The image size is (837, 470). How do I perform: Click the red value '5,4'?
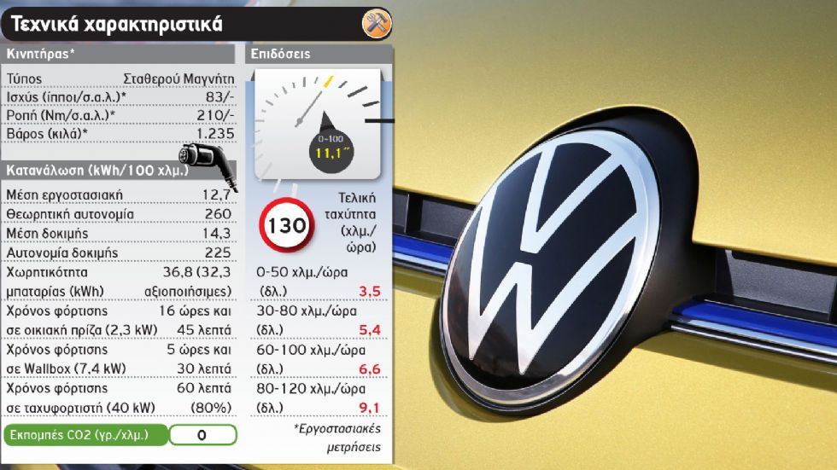[370, 330]
